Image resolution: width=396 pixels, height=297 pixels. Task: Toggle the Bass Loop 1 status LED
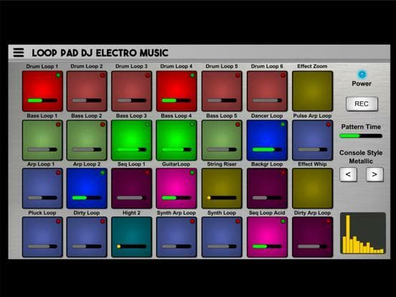click(58, 125)
